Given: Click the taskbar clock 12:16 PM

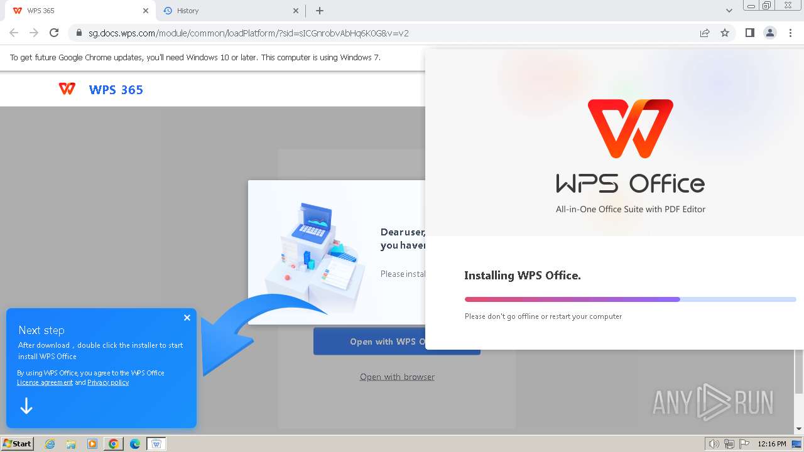Looking at the screenshot, I should point(772,444).
